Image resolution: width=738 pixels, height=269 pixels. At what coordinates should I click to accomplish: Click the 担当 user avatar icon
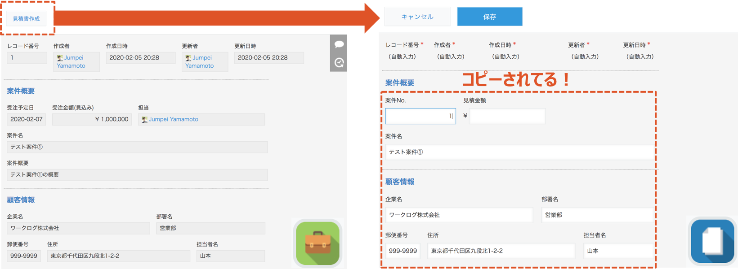tap(144, 119)
